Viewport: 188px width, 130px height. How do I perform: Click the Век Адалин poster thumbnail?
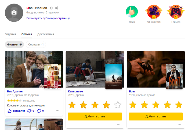tap(53, 77)
